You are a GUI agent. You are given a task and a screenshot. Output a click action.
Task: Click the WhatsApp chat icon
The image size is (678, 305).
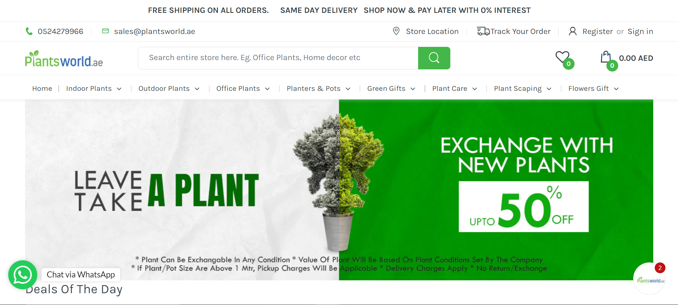coord(23,275)
